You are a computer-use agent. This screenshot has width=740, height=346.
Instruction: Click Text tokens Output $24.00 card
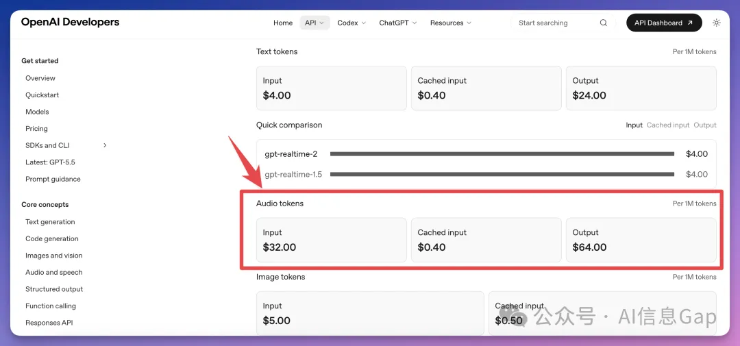[x=641, y=88]
